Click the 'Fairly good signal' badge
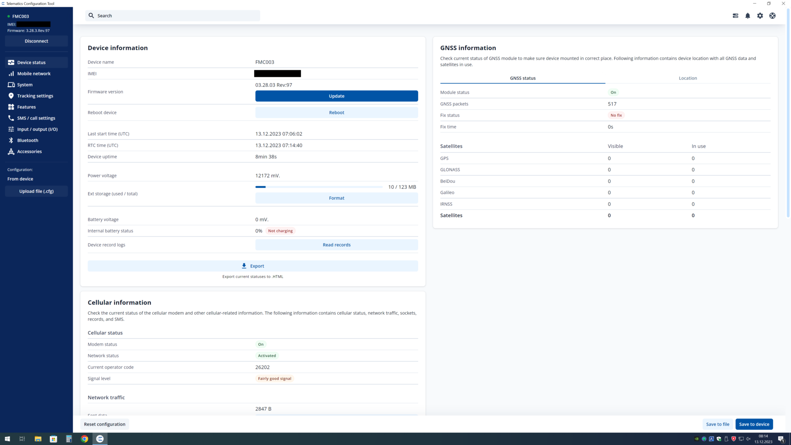 tap(274, 379)
